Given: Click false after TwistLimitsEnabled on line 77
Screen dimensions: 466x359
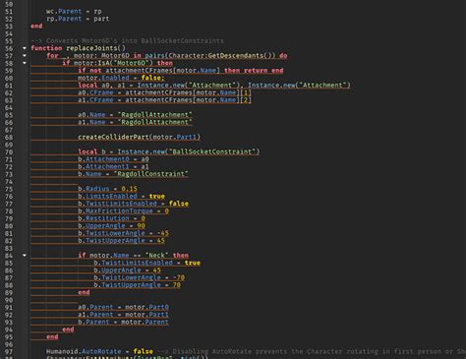Looking at the screenshot, I should pos(179,204).
